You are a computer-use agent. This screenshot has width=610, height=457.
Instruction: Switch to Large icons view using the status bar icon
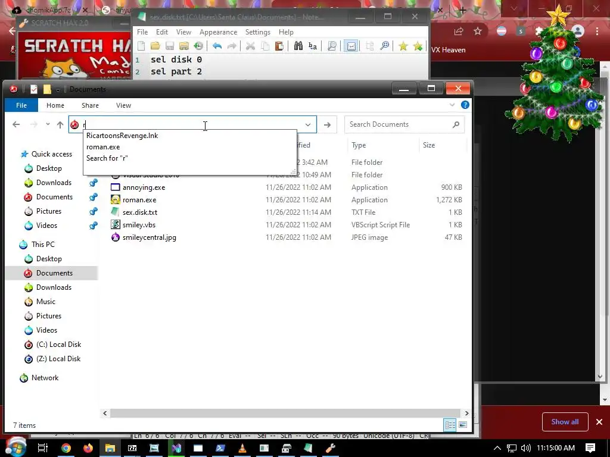pyautogui.click(x=462, y=425)
